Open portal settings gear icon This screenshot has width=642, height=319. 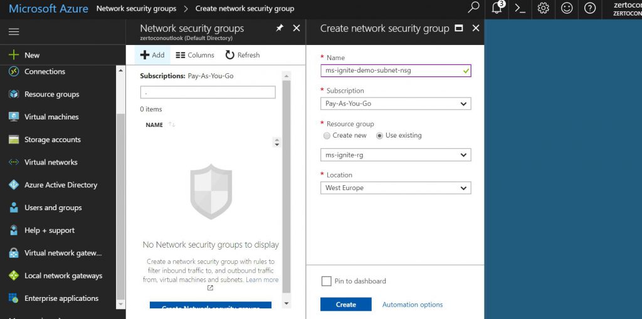pos(544,8)
